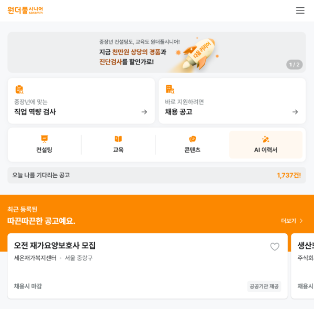Click the 콘텐츠 icon

(193, 139)
